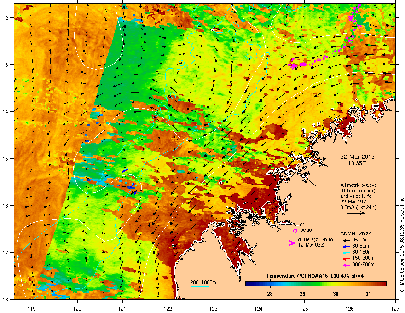Click the '30-80m' depth label

360,246
